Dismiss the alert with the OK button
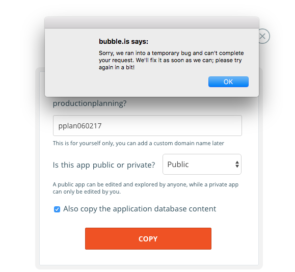 (228, 81)
